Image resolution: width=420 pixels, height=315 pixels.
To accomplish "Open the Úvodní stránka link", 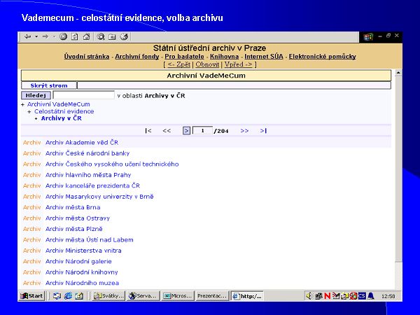I will 87,57.
